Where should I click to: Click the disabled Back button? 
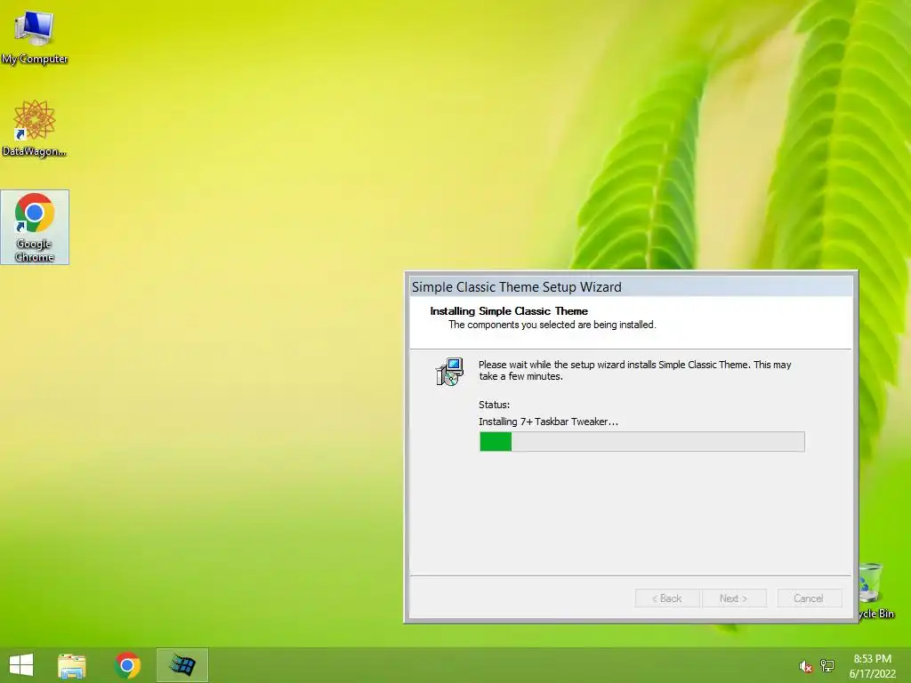coord(667,599)
